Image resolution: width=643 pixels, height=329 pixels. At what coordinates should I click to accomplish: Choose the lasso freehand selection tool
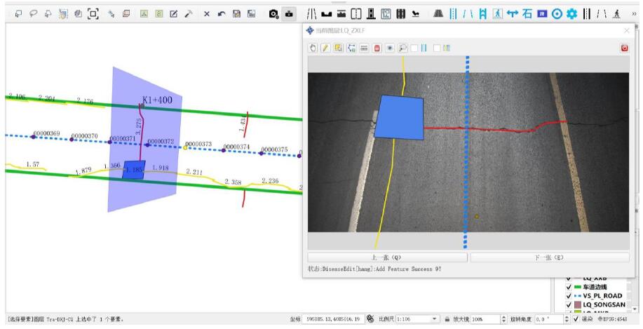(33, 14)
